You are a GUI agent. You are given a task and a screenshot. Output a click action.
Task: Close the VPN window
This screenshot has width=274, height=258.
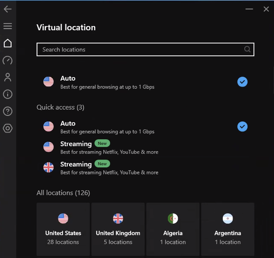(x=266, y=9)
